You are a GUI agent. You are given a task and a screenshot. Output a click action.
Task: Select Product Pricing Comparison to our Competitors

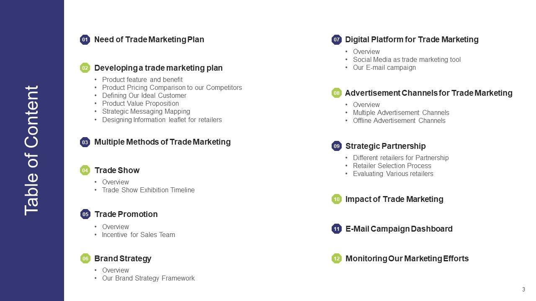pos(172,88)
